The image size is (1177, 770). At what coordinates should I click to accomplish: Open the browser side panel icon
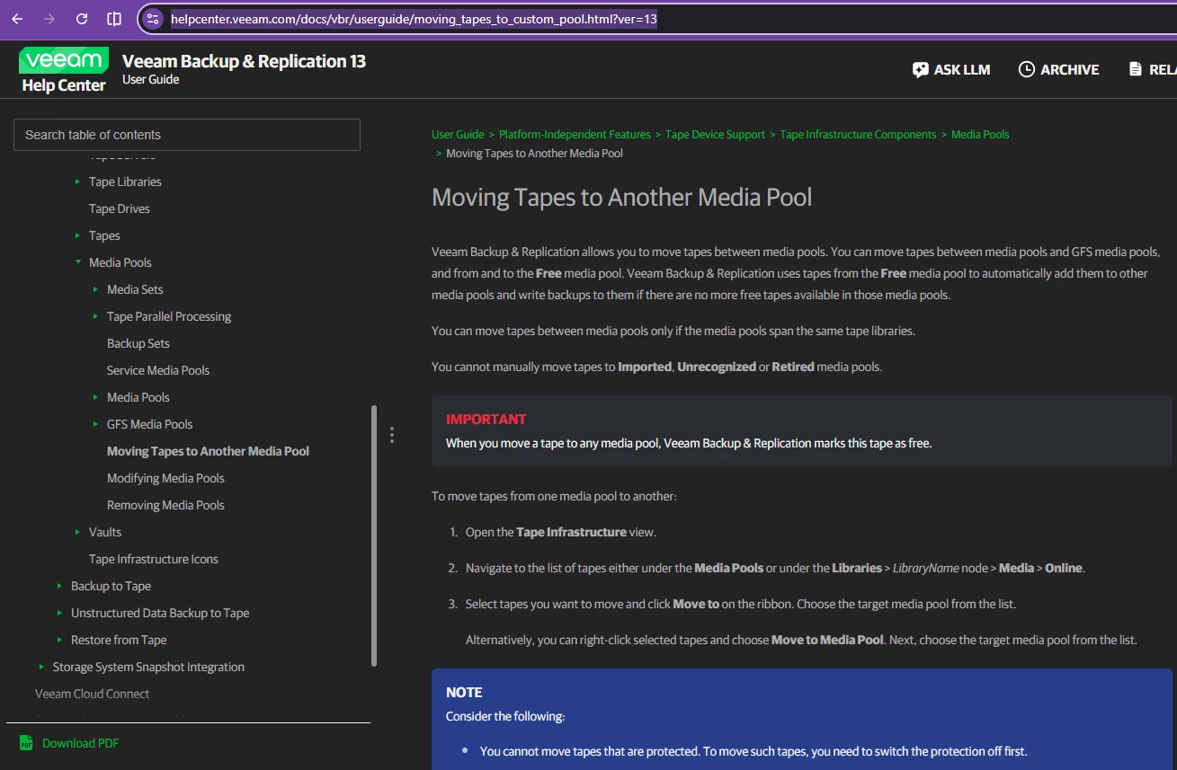click(114, 19)
